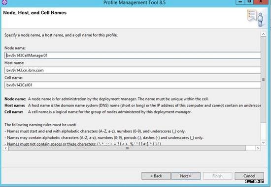Image resolution: width=271 pixels, height=187 pixels.
Task: Click the 'Specify a node name' instruction text
Action: 61,35
